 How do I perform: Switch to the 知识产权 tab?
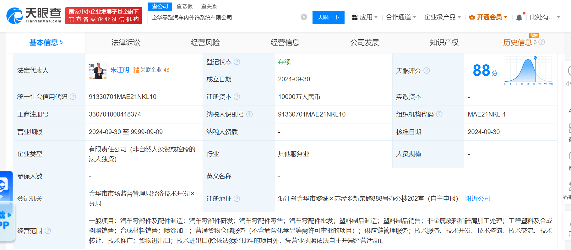pos(444,42)
